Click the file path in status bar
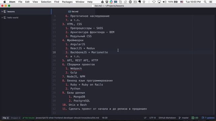The height and width of the screenshot is (121, 216). click(x=67, y=118)
